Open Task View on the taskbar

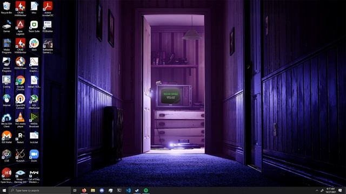pos(75,190)
